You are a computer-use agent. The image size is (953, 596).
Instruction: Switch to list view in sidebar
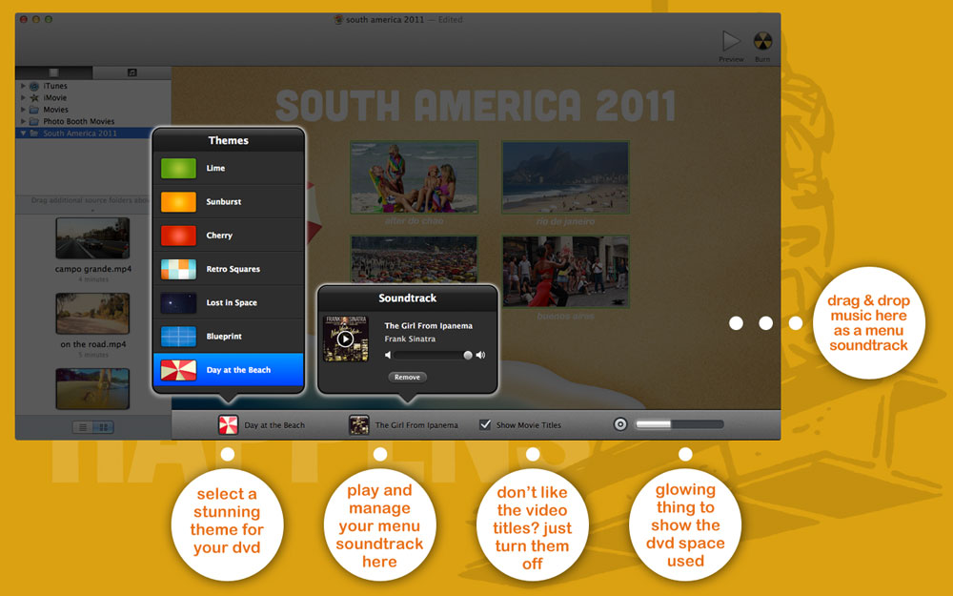pyautogui.click(x=83, y=427)
